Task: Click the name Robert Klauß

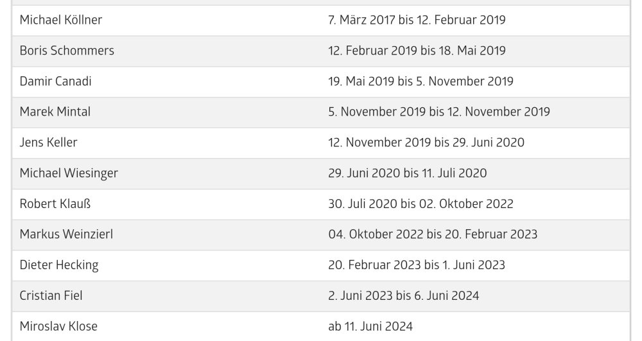Action: (x=55, y=204)
